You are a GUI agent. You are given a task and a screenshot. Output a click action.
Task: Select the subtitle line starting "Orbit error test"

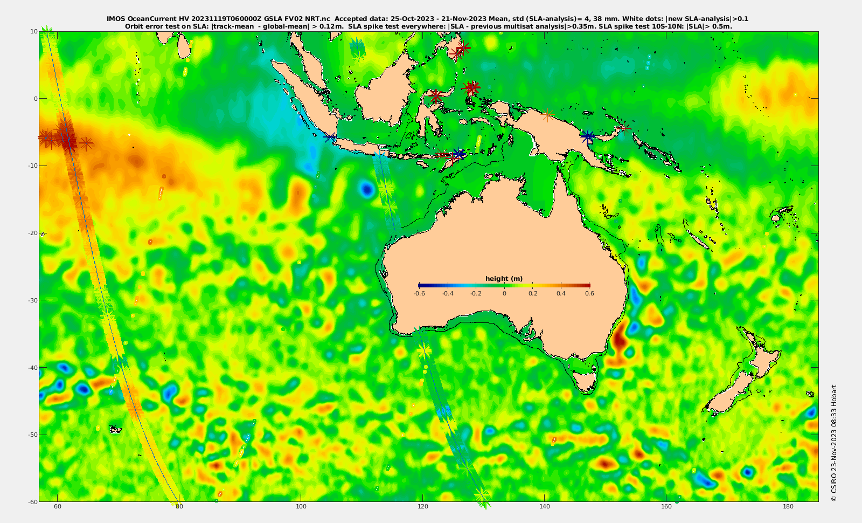[x=428, y=26]
